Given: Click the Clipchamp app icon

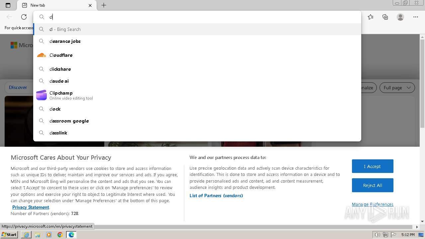Looking at the screenshot, I should [x=42, y=95].
